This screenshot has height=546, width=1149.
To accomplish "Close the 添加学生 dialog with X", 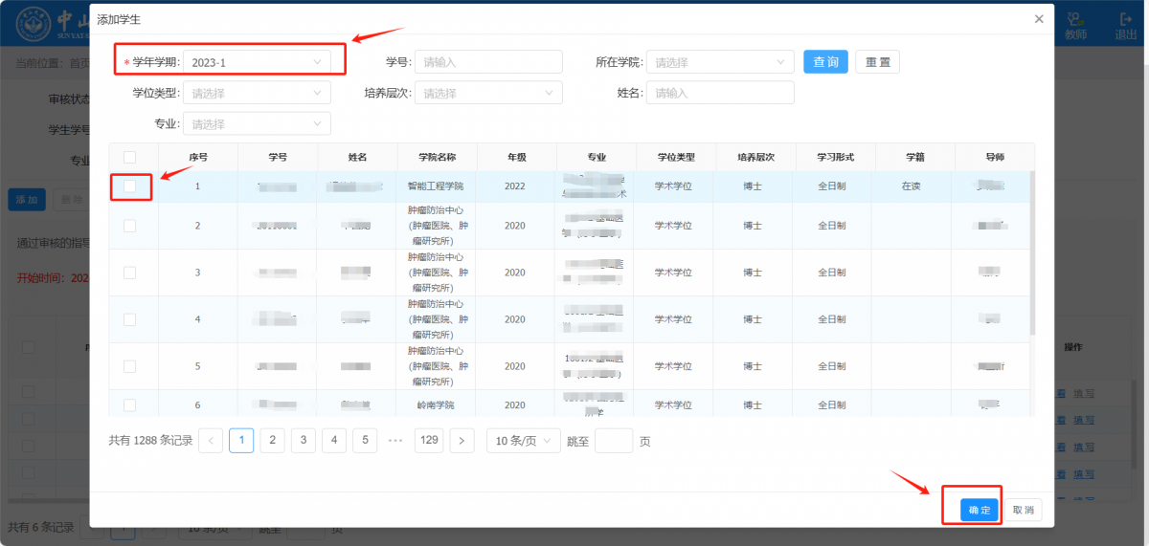I will [1039, 19].
